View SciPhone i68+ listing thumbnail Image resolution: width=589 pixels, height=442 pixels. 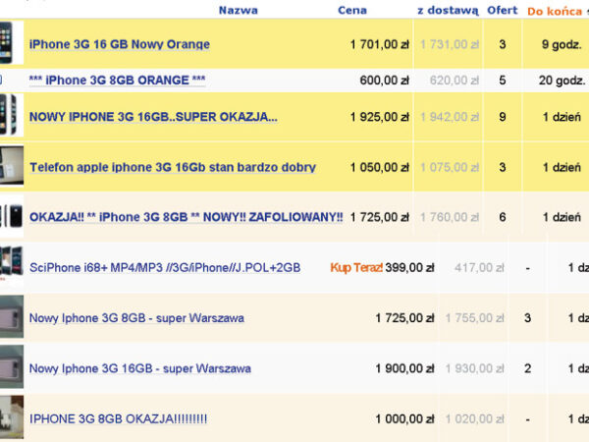pyautogui.click(x=11, y=267)
